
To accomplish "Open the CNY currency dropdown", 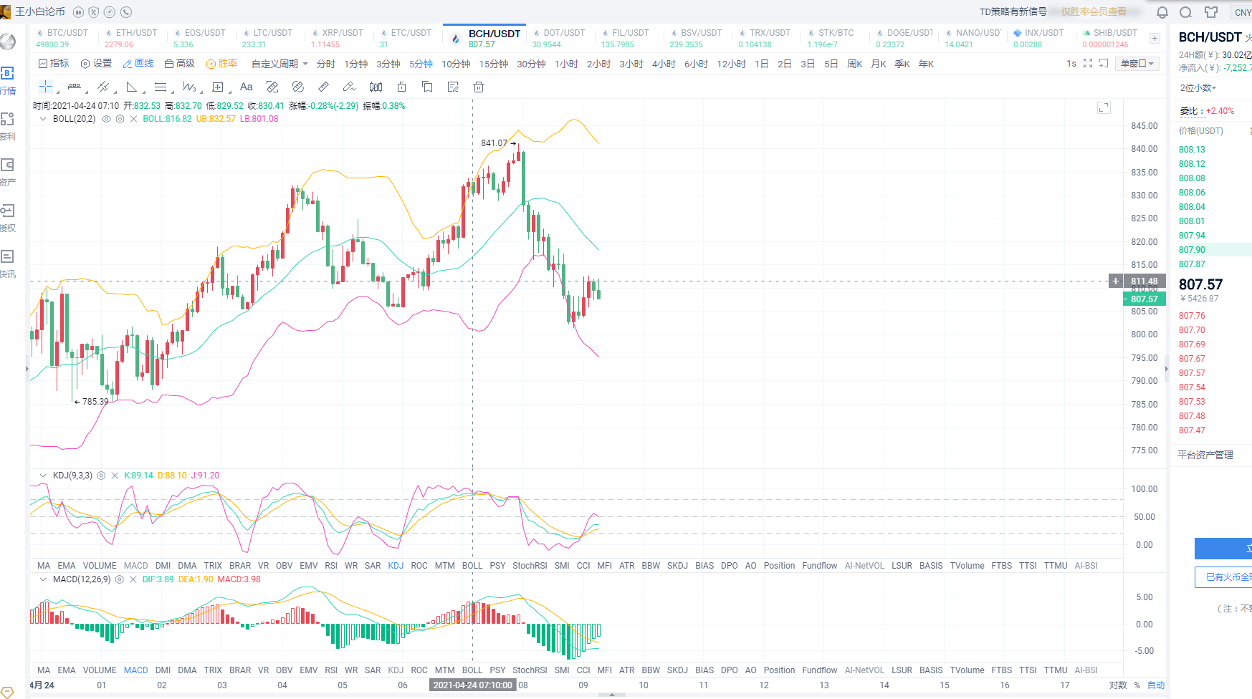I will coord(1242,12).
